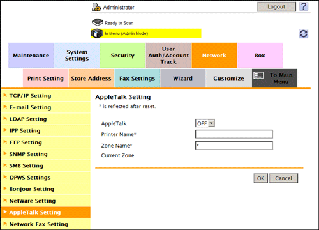Open the Store Address tab
This screenshot has height=230, width=319.
pos(91,78)
